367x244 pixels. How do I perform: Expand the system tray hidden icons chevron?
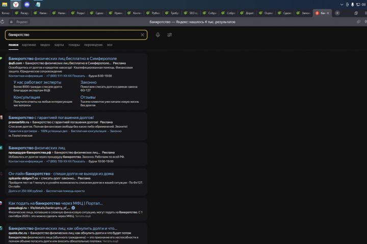[x=342, y=5]
